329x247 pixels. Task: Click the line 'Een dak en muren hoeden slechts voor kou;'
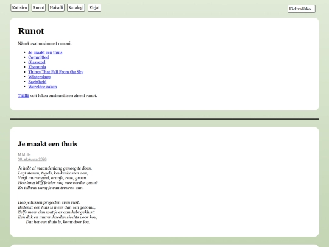pos(58,217)
